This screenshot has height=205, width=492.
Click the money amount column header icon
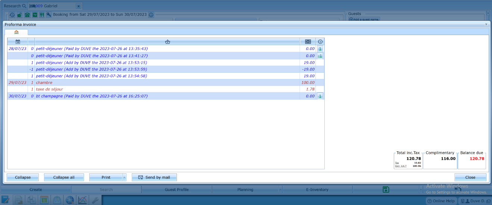pos(308,42)
